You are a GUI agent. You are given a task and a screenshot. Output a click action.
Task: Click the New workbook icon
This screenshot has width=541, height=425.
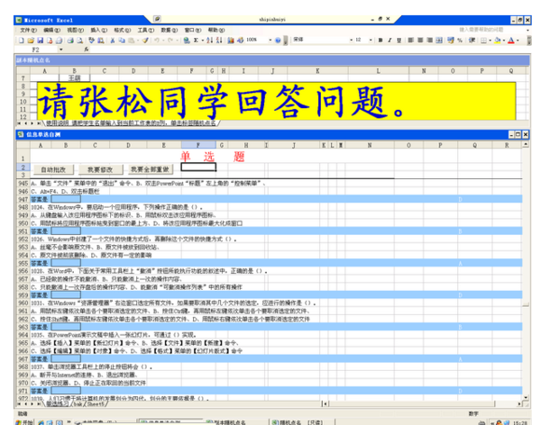pos(22,41)
